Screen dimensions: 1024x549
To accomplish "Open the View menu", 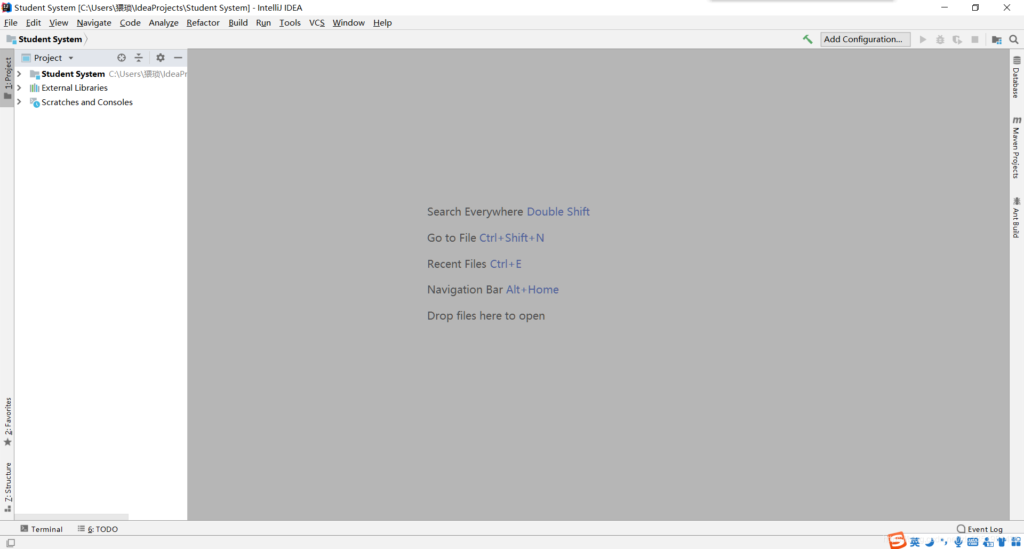I will click(59, 22).
